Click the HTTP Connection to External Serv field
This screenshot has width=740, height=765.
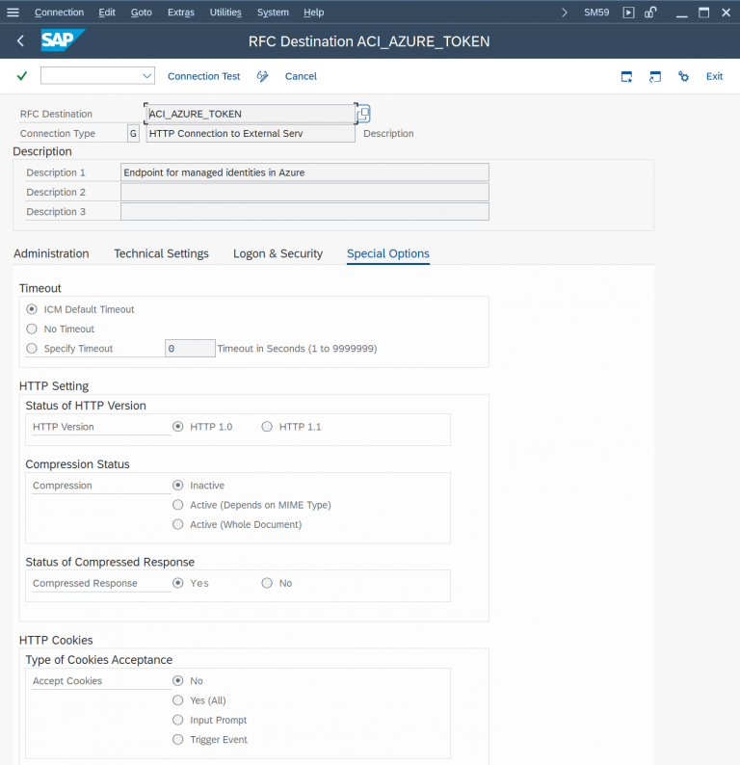click(251, 133)
